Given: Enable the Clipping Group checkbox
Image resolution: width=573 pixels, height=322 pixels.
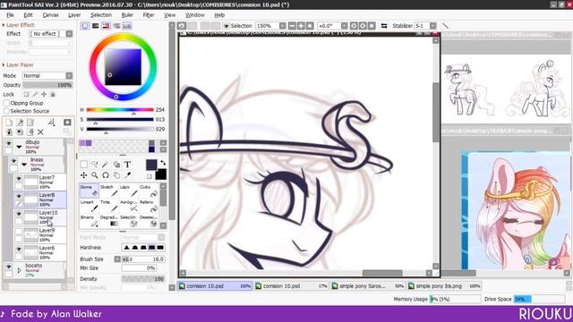Looking at the screenshot, I should pyautogui.click(x=6, y=104).
